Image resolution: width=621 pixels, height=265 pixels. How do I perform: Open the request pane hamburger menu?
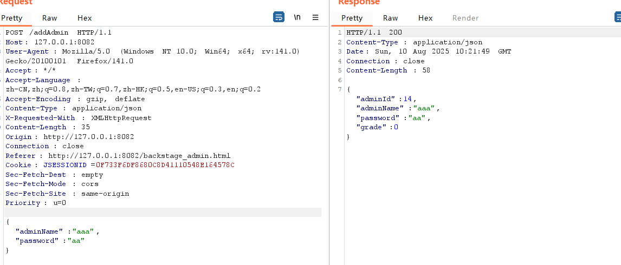315,17
